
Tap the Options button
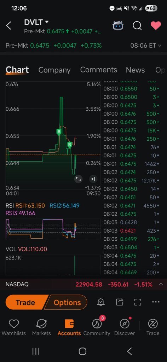tap(67, 302)
